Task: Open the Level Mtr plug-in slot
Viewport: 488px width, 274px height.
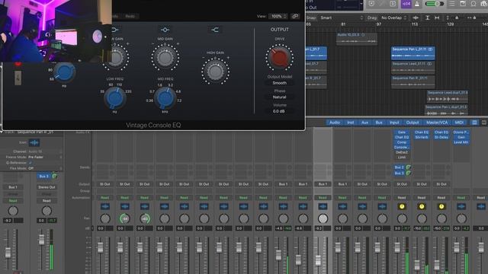Action: (461, 142)
